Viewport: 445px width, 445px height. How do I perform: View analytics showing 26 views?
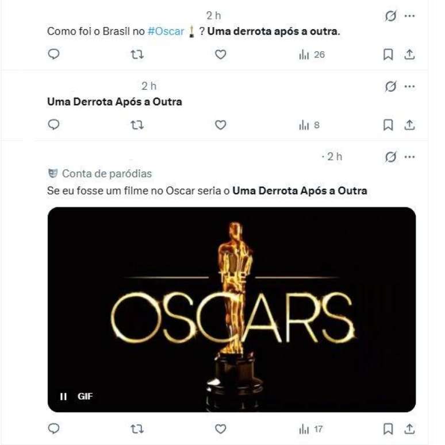click(312, 55)
